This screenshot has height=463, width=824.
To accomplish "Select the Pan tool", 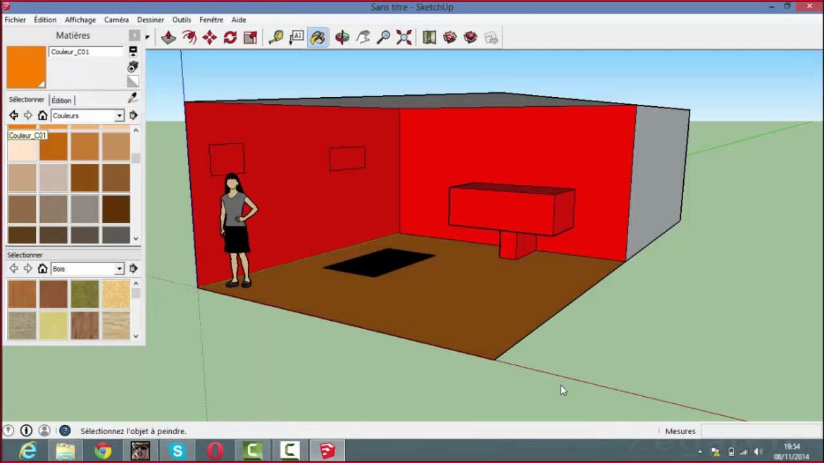I will point(362,38).
